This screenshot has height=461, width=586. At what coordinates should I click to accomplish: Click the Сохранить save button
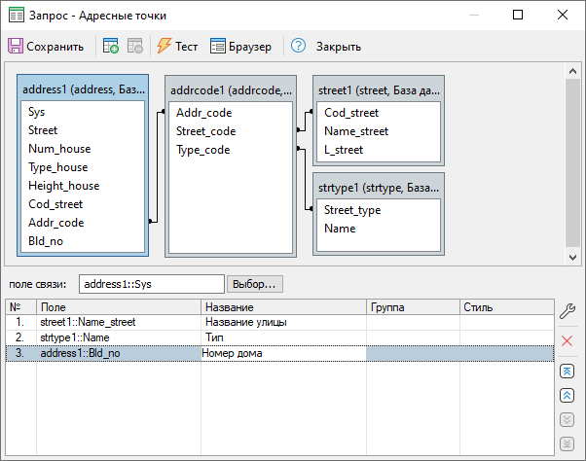coord(46,47)
